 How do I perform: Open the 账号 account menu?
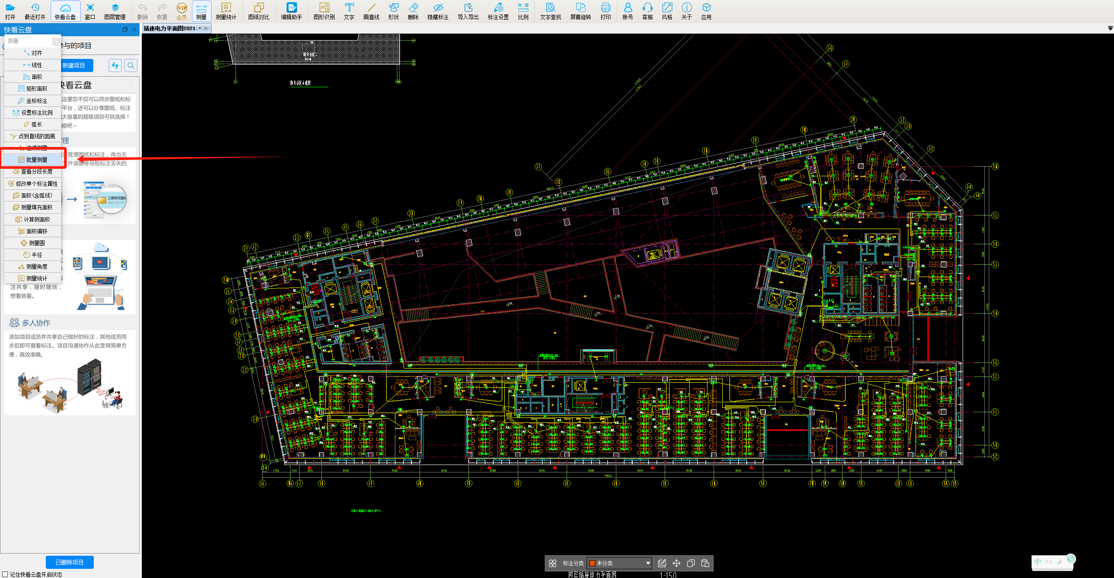click(x=628, y=11)
